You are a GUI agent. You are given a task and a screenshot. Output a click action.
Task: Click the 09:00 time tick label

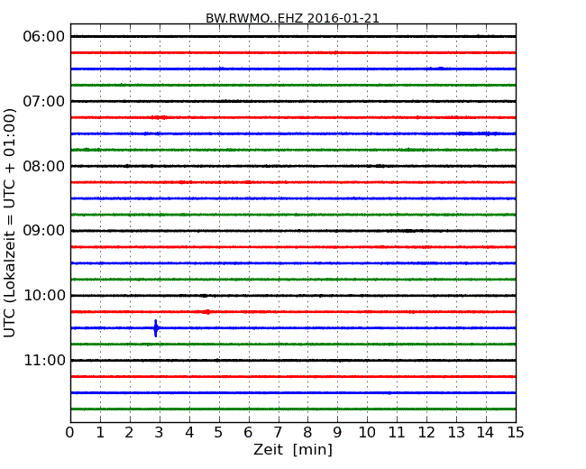point(44,230)
